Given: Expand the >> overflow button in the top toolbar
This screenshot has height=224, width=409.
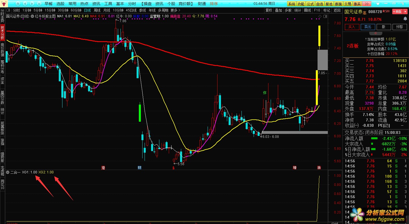Looking at the screenshot, I should click(366, 4).
